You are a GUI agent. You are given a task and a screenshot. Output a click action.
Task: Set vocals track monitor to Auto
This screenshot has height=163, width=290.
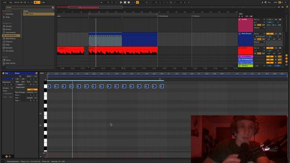click(x=259, y=25)
